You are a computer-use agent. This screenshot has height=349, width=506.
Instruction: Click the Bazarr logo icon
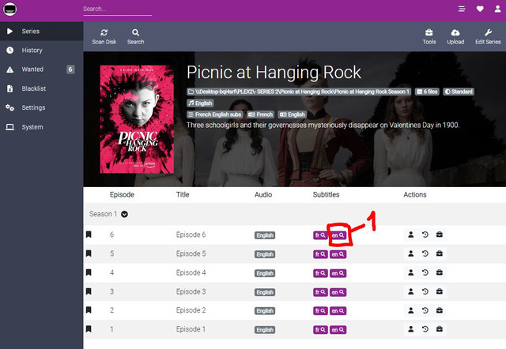[9, 9]
